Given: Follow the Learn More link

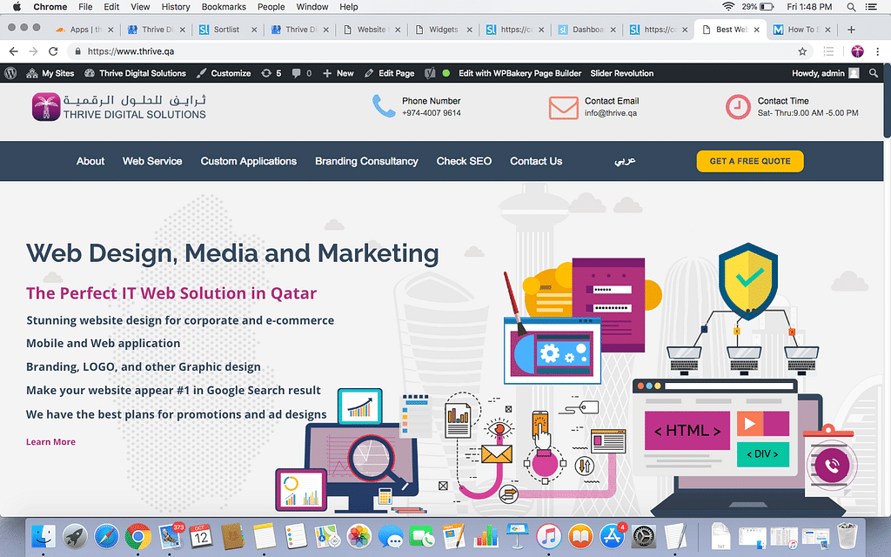Looking at the screenshot, I should tap(50, 442).
